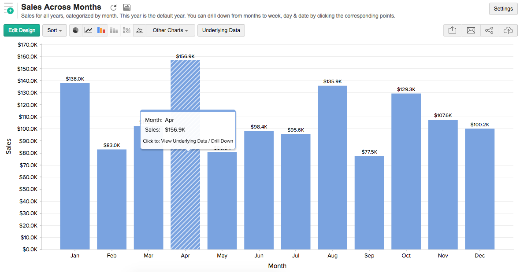Open the Settings button
This screenshot has height=272, width=520.
pos(503,9)
